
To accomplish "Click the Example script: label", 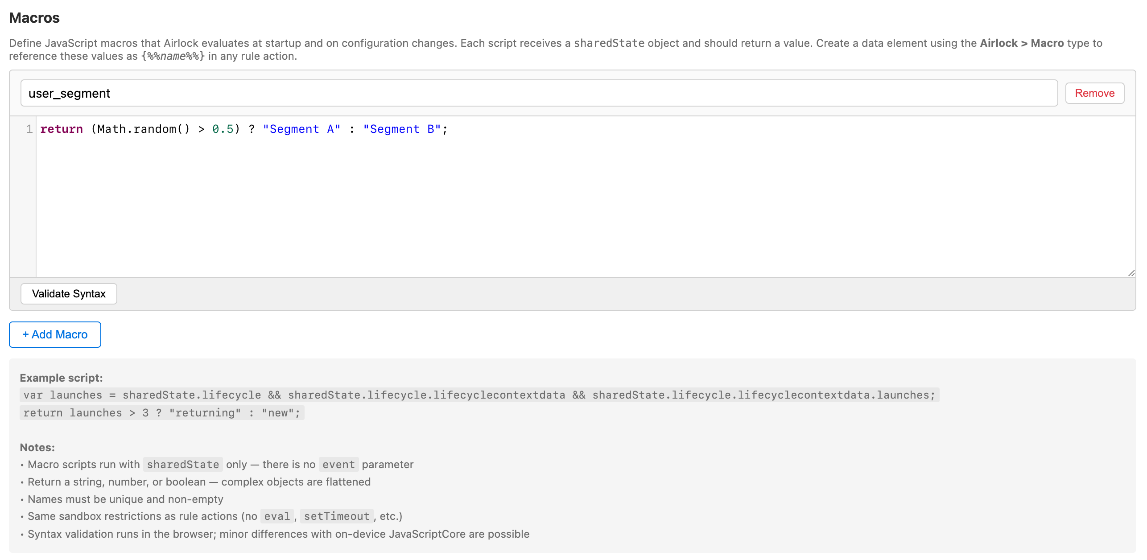I will coord(61,378).
